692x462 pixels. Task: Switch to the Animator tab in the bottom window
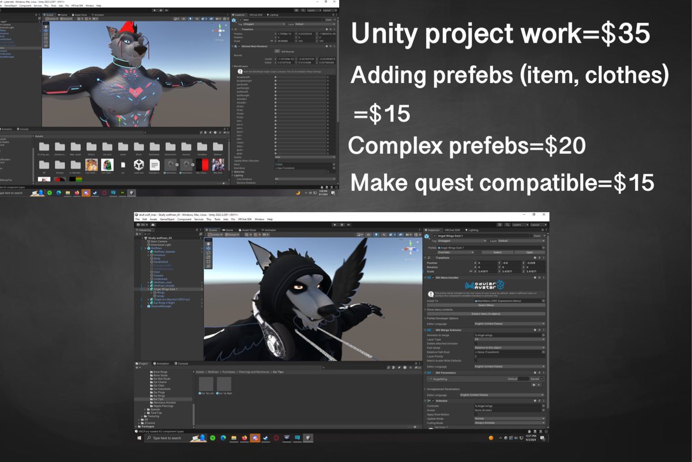coord(269,230)
